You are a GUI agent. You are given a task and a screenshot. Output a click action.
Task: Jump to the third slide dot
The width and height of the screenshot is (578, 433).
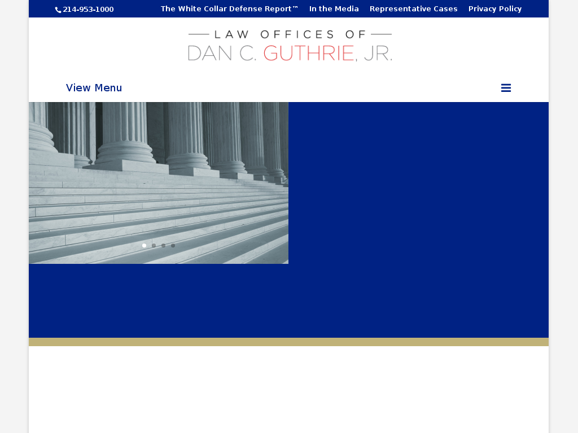click(x=163, y=246)
